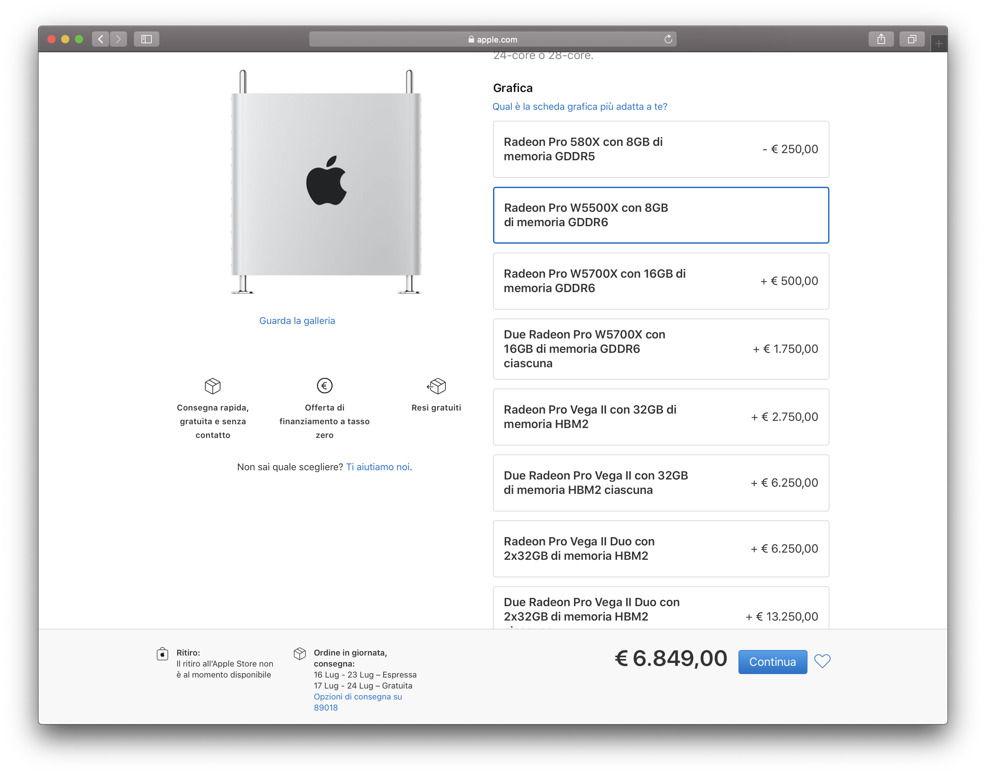Open 'Qual è la scheda grafica' help link
The height and width of the screenshot is (775, 986).
(580, 107)
